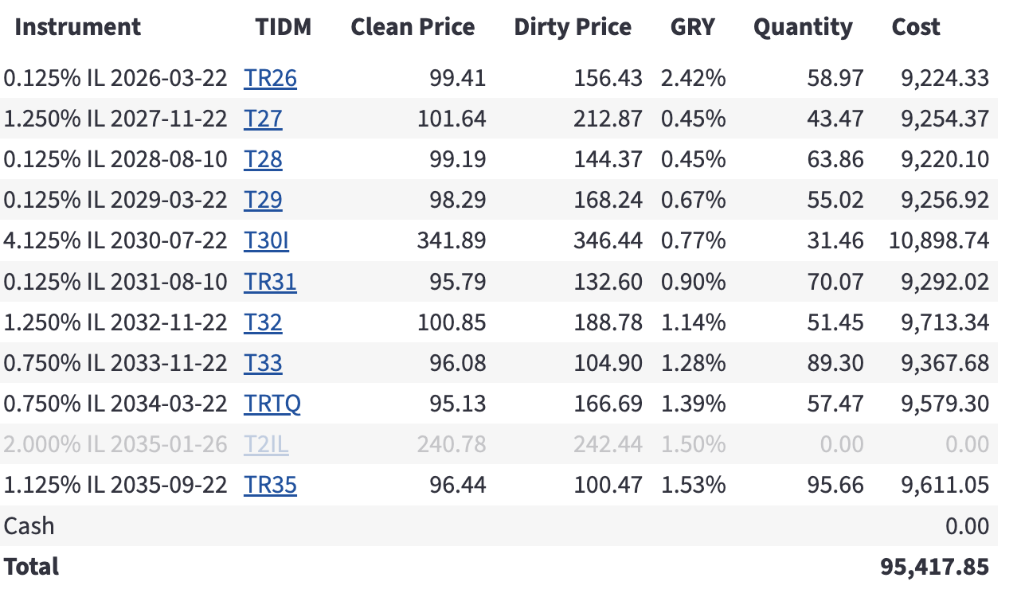1021x605 pixels.
Task: Click the total cost value 95,417.85
Action: (x=934, y=567)
